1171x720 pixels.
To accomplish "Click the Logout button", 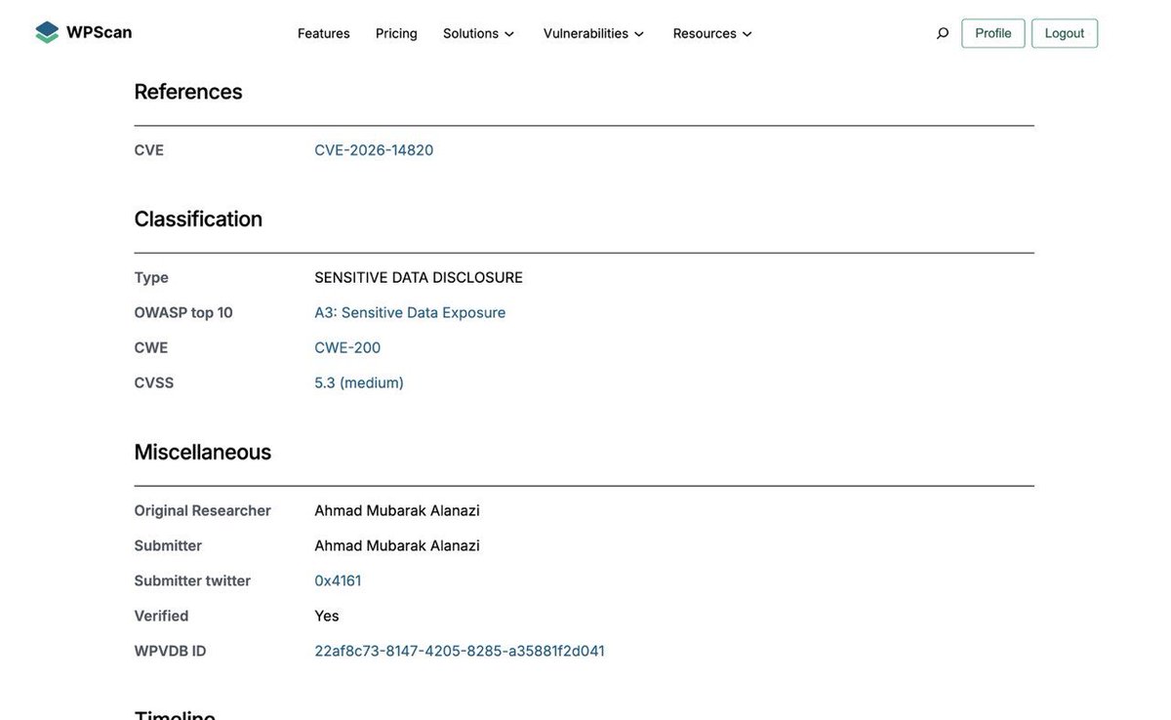I will (1065, 33).
